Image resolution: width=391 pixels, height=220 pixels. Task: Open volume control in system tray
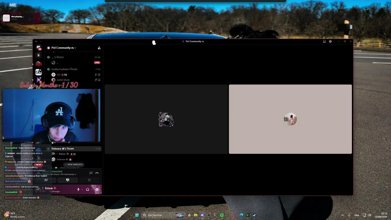pyautogui.click(x=369, y=215)
